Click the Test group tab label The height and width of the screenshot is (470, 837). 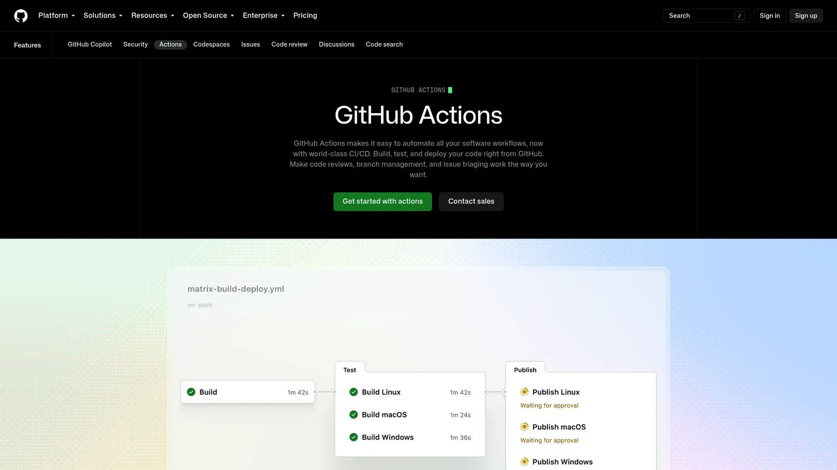point(350,370)
